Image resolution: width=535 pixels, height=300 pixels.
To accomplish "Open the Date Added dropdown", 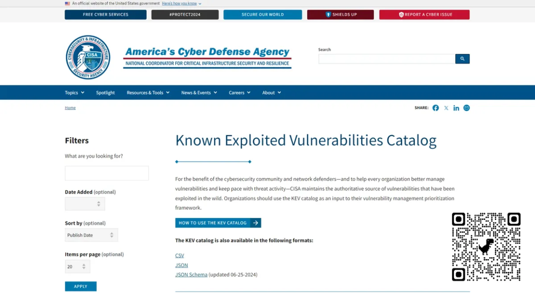I will point(85,204).
